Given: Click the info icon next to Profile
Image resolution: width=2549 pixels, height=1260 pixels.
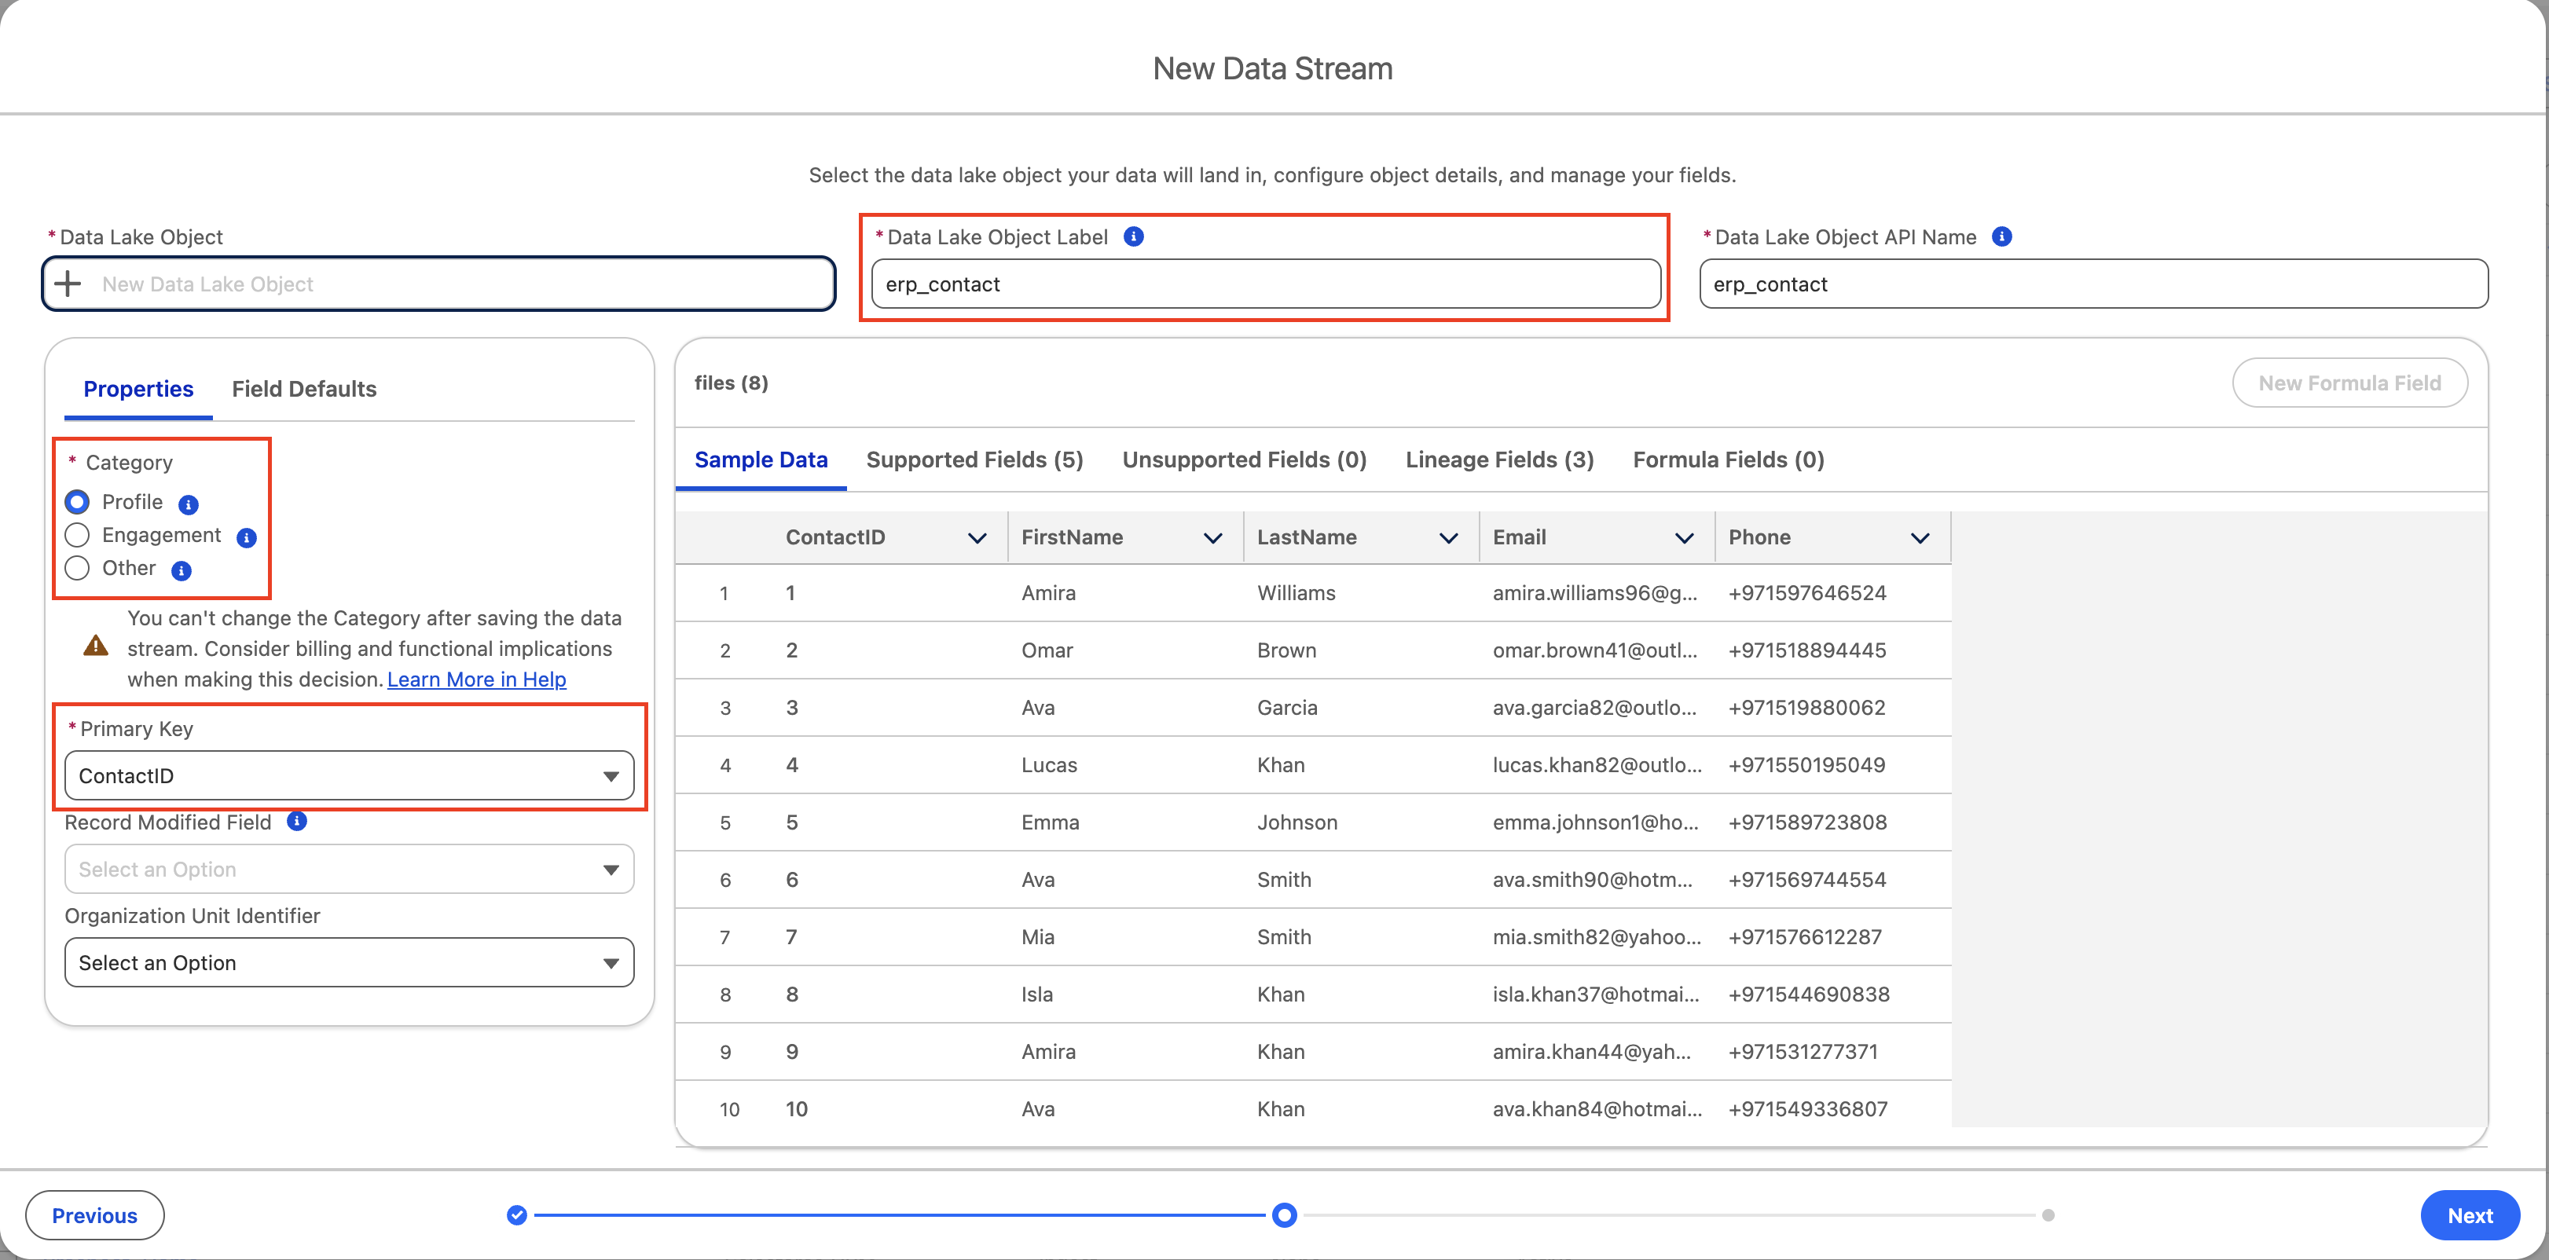Looking at the screenshot, I should (188, 504).
